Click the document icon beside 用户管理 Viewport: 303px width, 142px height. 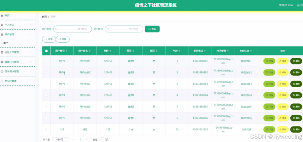(2, 34)
